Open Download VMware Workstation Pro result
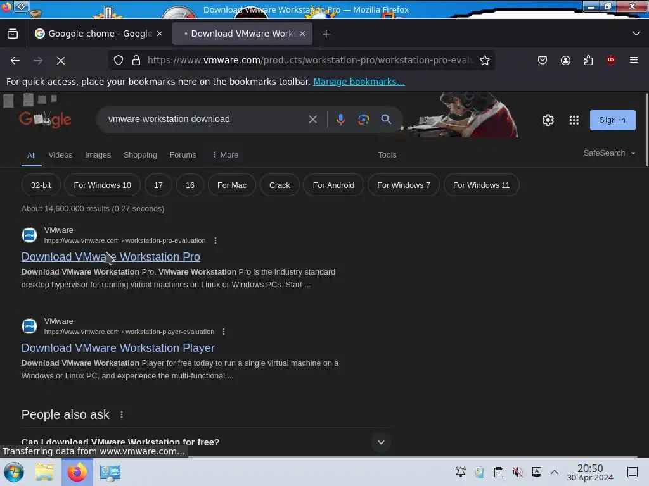This screenshot has height=486, width=649. point(110,257)
